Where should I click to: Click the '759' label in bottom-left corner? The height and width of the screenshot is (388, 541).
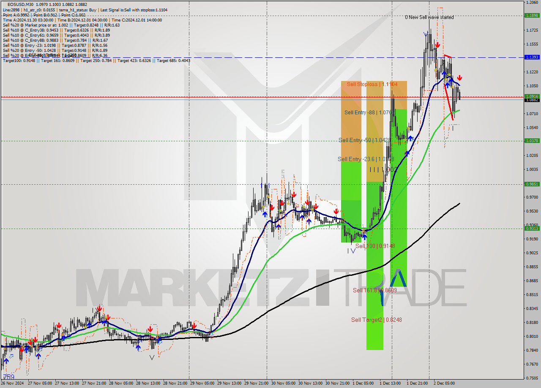click(x=8, y=377)
